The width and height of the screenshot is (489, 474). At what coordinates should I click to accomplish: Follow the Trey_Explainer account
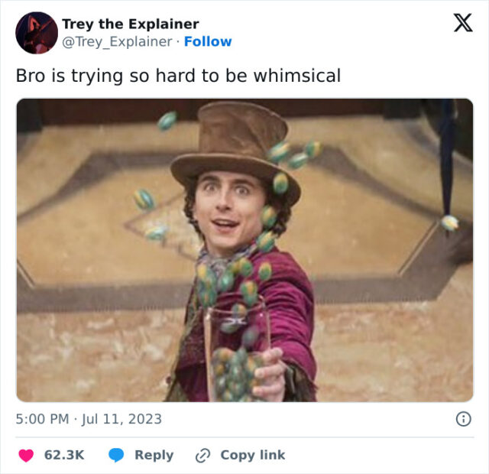(x=208, y=41)
